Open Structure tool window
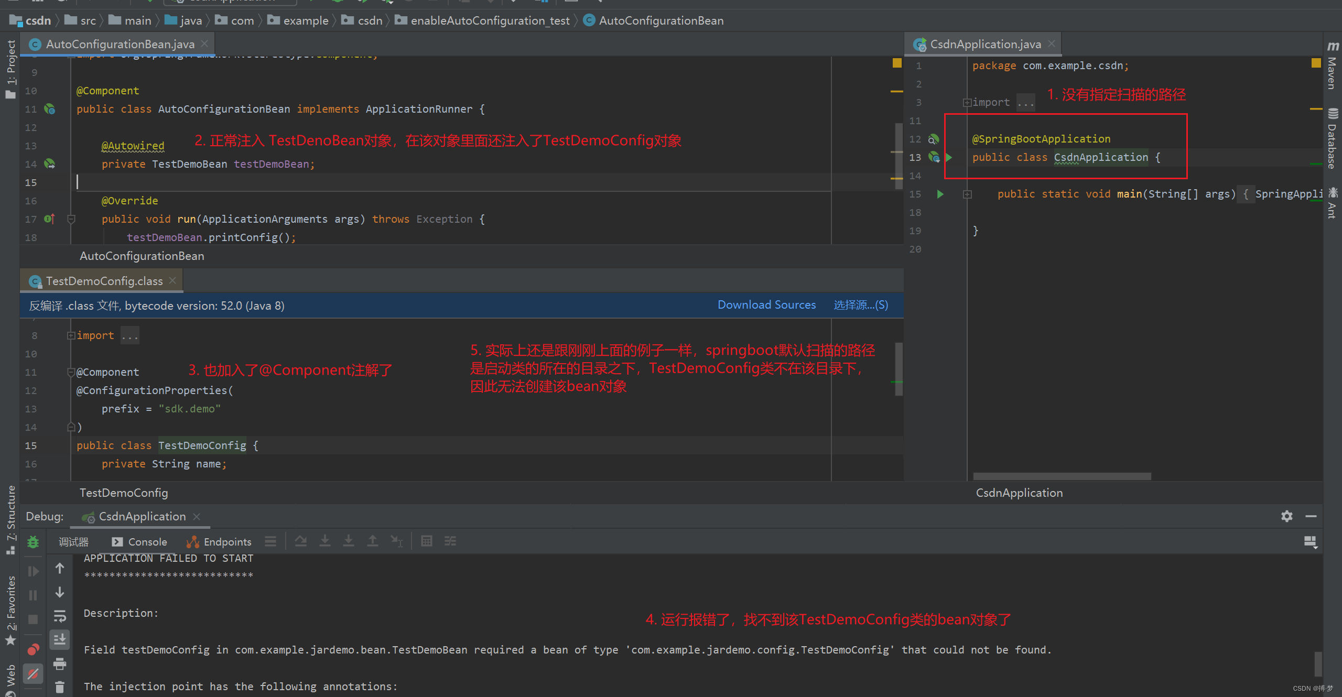The width and height of the screenshot is (1342, 697). point(10,520)
